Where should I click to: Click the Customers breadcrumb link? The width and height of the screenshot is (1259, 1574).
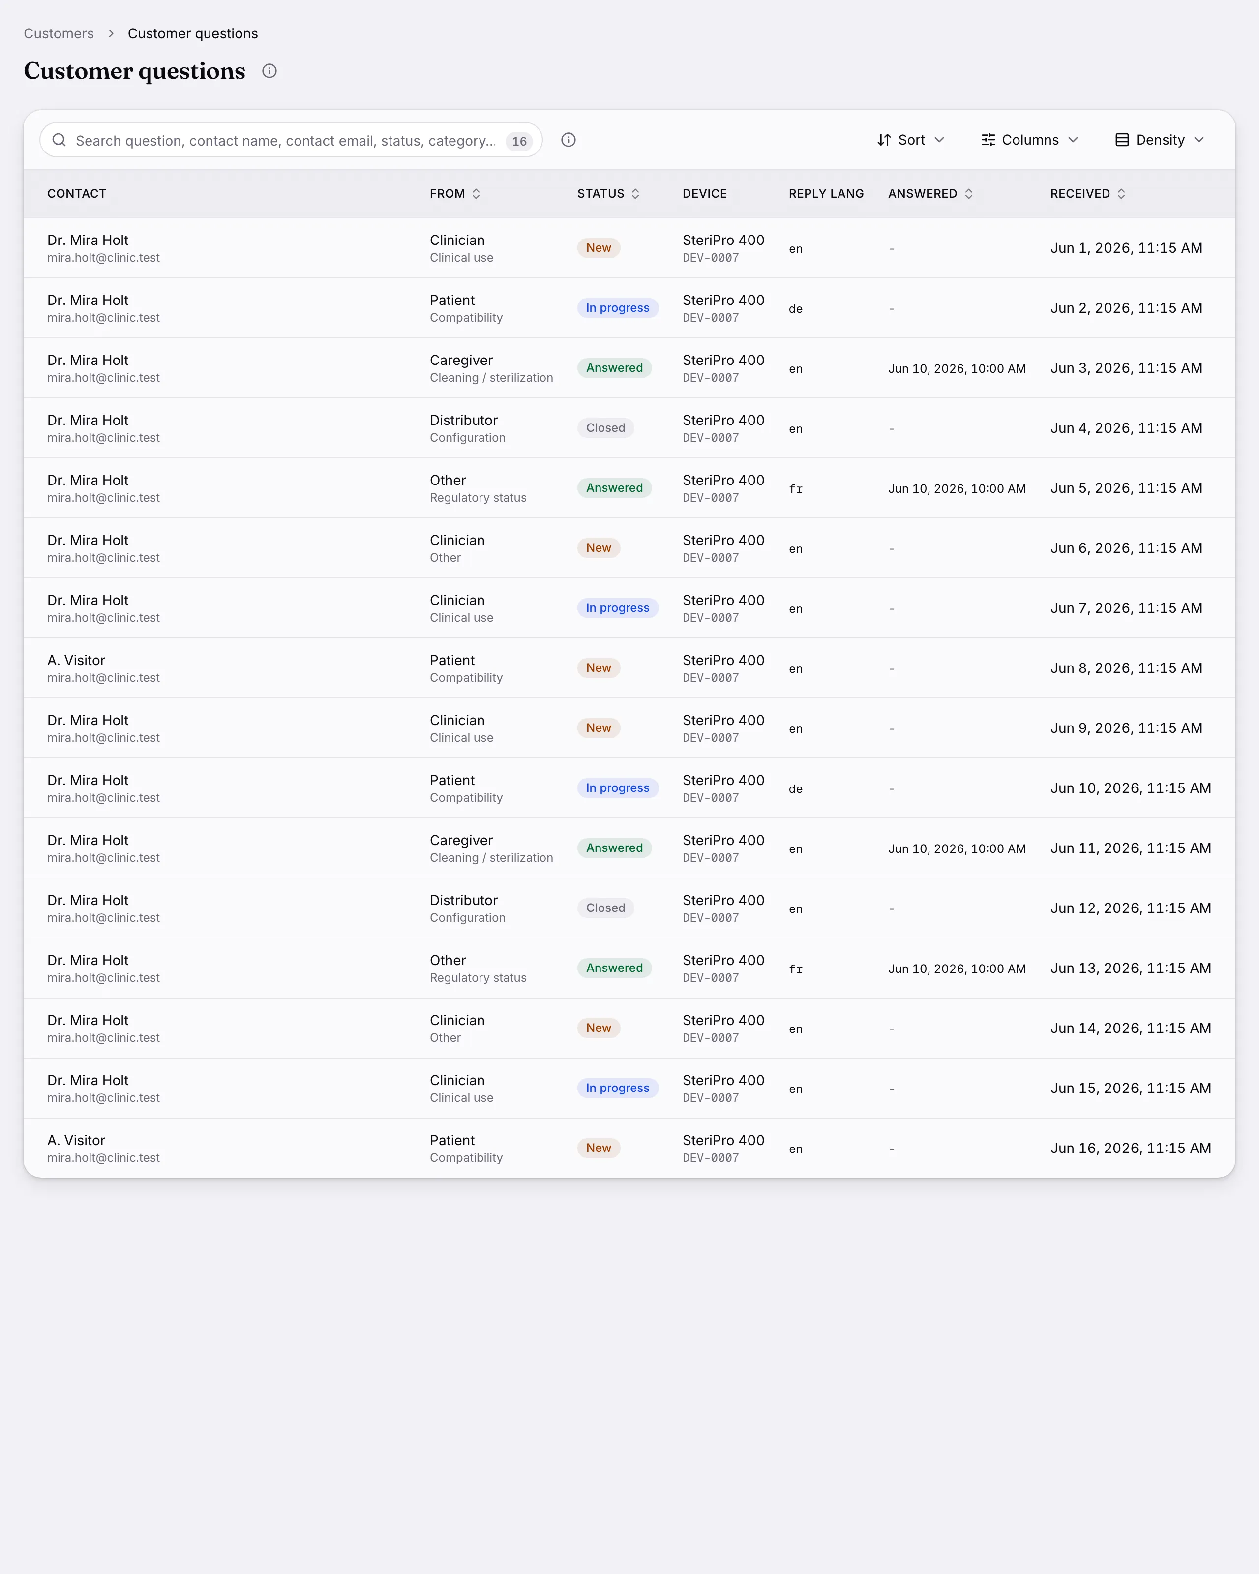click(x=59, y=33)
